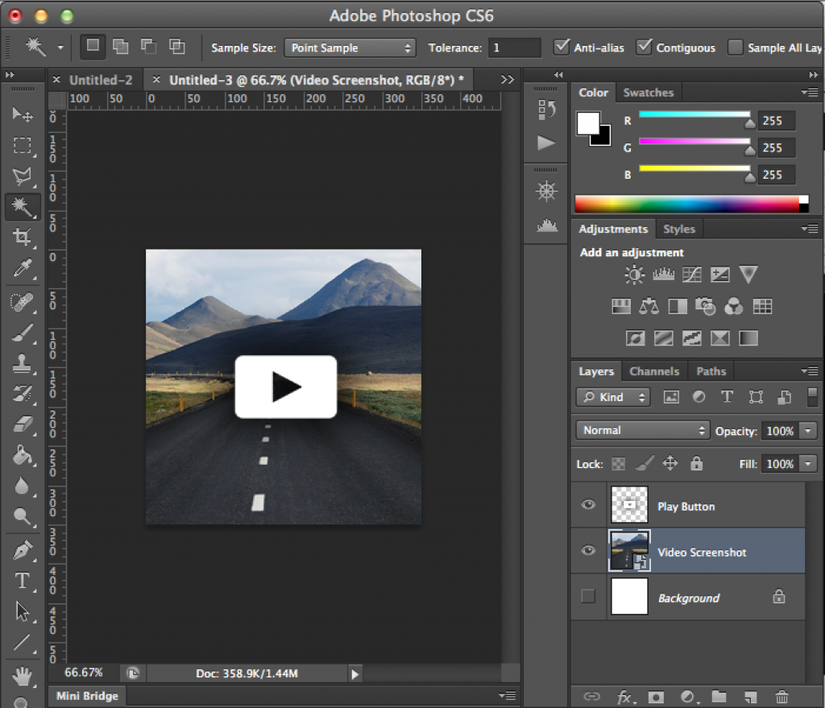This screenshot has height=708, width=825.
Task: Open the Sample Size dropdown
Action: pos(350,48)
